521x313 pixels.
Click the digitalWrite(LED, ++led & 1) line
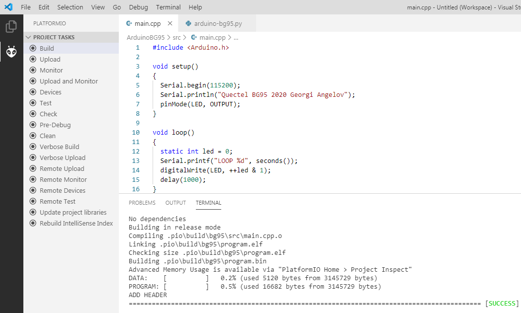click(215, 170)
